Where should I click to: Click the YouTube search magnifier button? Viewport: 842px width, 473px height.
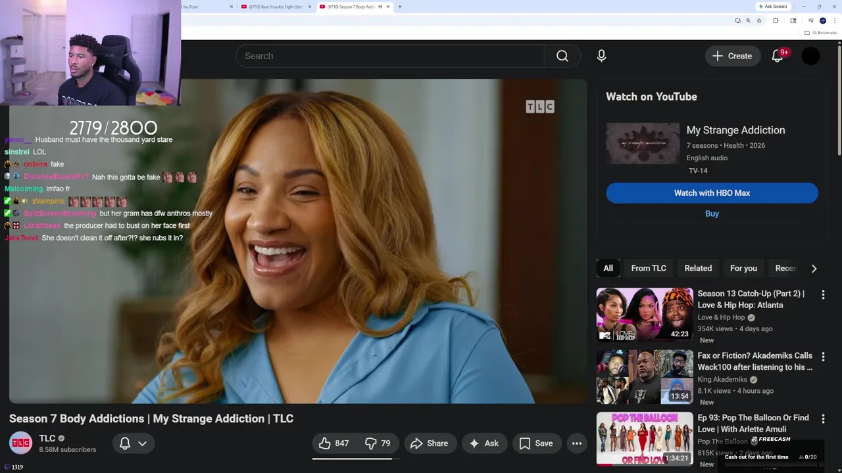562,56
